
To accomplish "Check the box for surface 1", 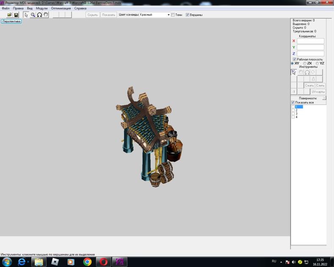I will point(293,107).
